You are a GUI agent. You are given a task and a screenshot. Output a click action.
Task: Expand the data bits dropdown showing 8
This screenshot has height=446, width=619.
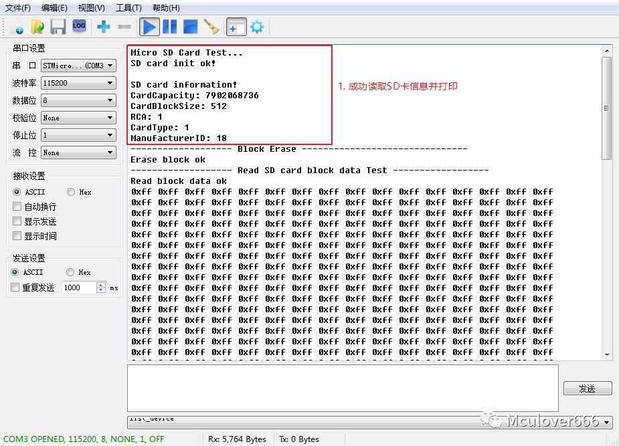78,100
